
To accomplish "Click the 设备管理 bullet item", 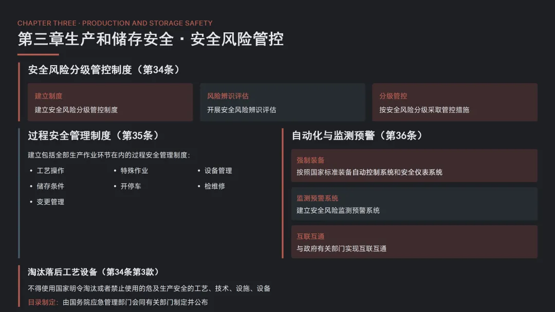I will click(x=218, y=170).
